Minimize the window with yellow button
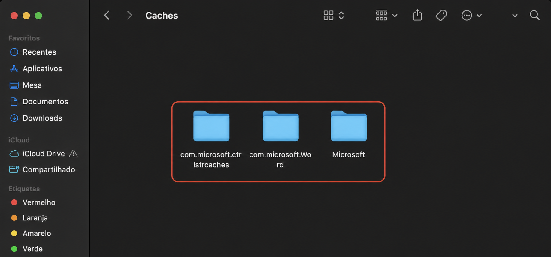The width and height of the screenshot is (551, 257). click(x=26, y=16)
